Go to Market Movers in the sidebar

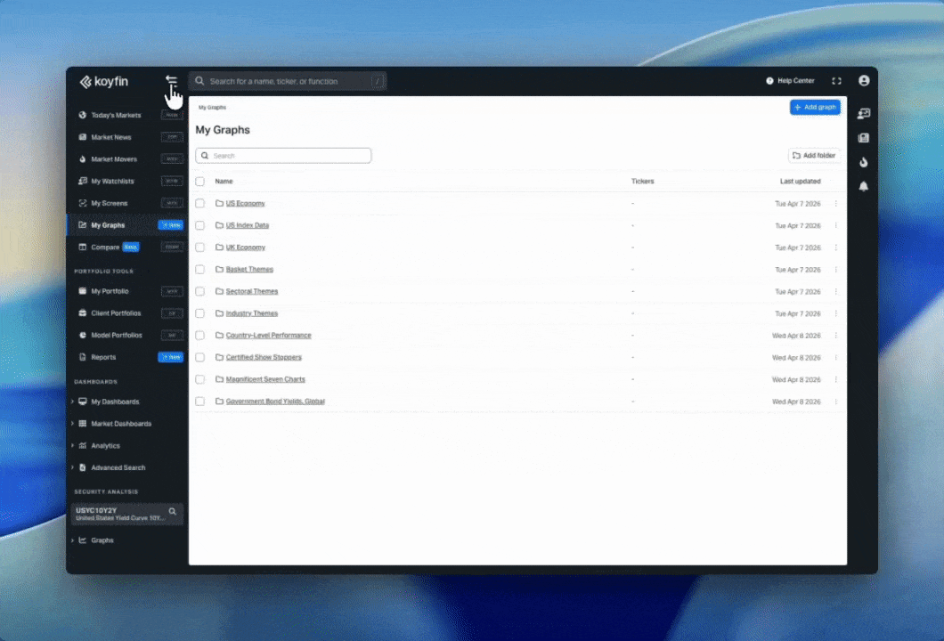point(113,159)
